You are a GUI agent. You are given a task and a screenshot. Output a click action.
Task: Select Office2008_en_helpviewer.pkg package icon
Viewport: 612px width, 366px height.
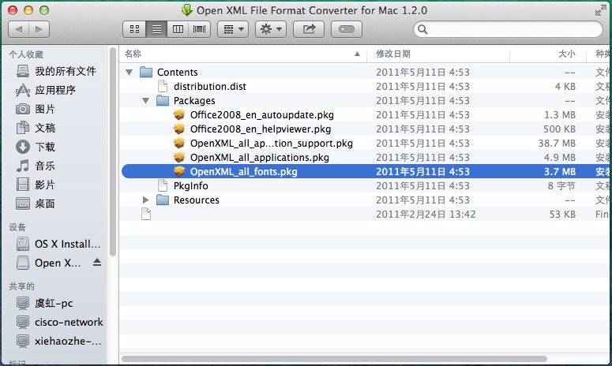click(x=179, y=129)
